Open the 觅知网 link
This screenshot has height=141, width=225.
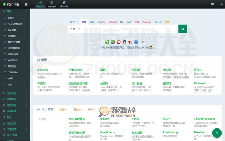[x=167, y=70]
